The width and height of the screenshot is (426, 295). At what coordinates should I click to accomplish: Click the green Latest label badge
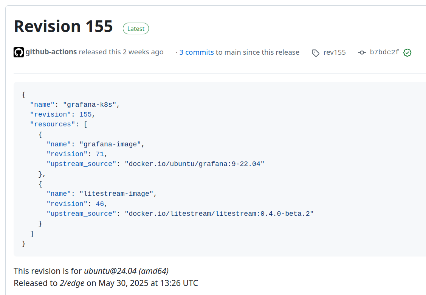coord(136,29)
